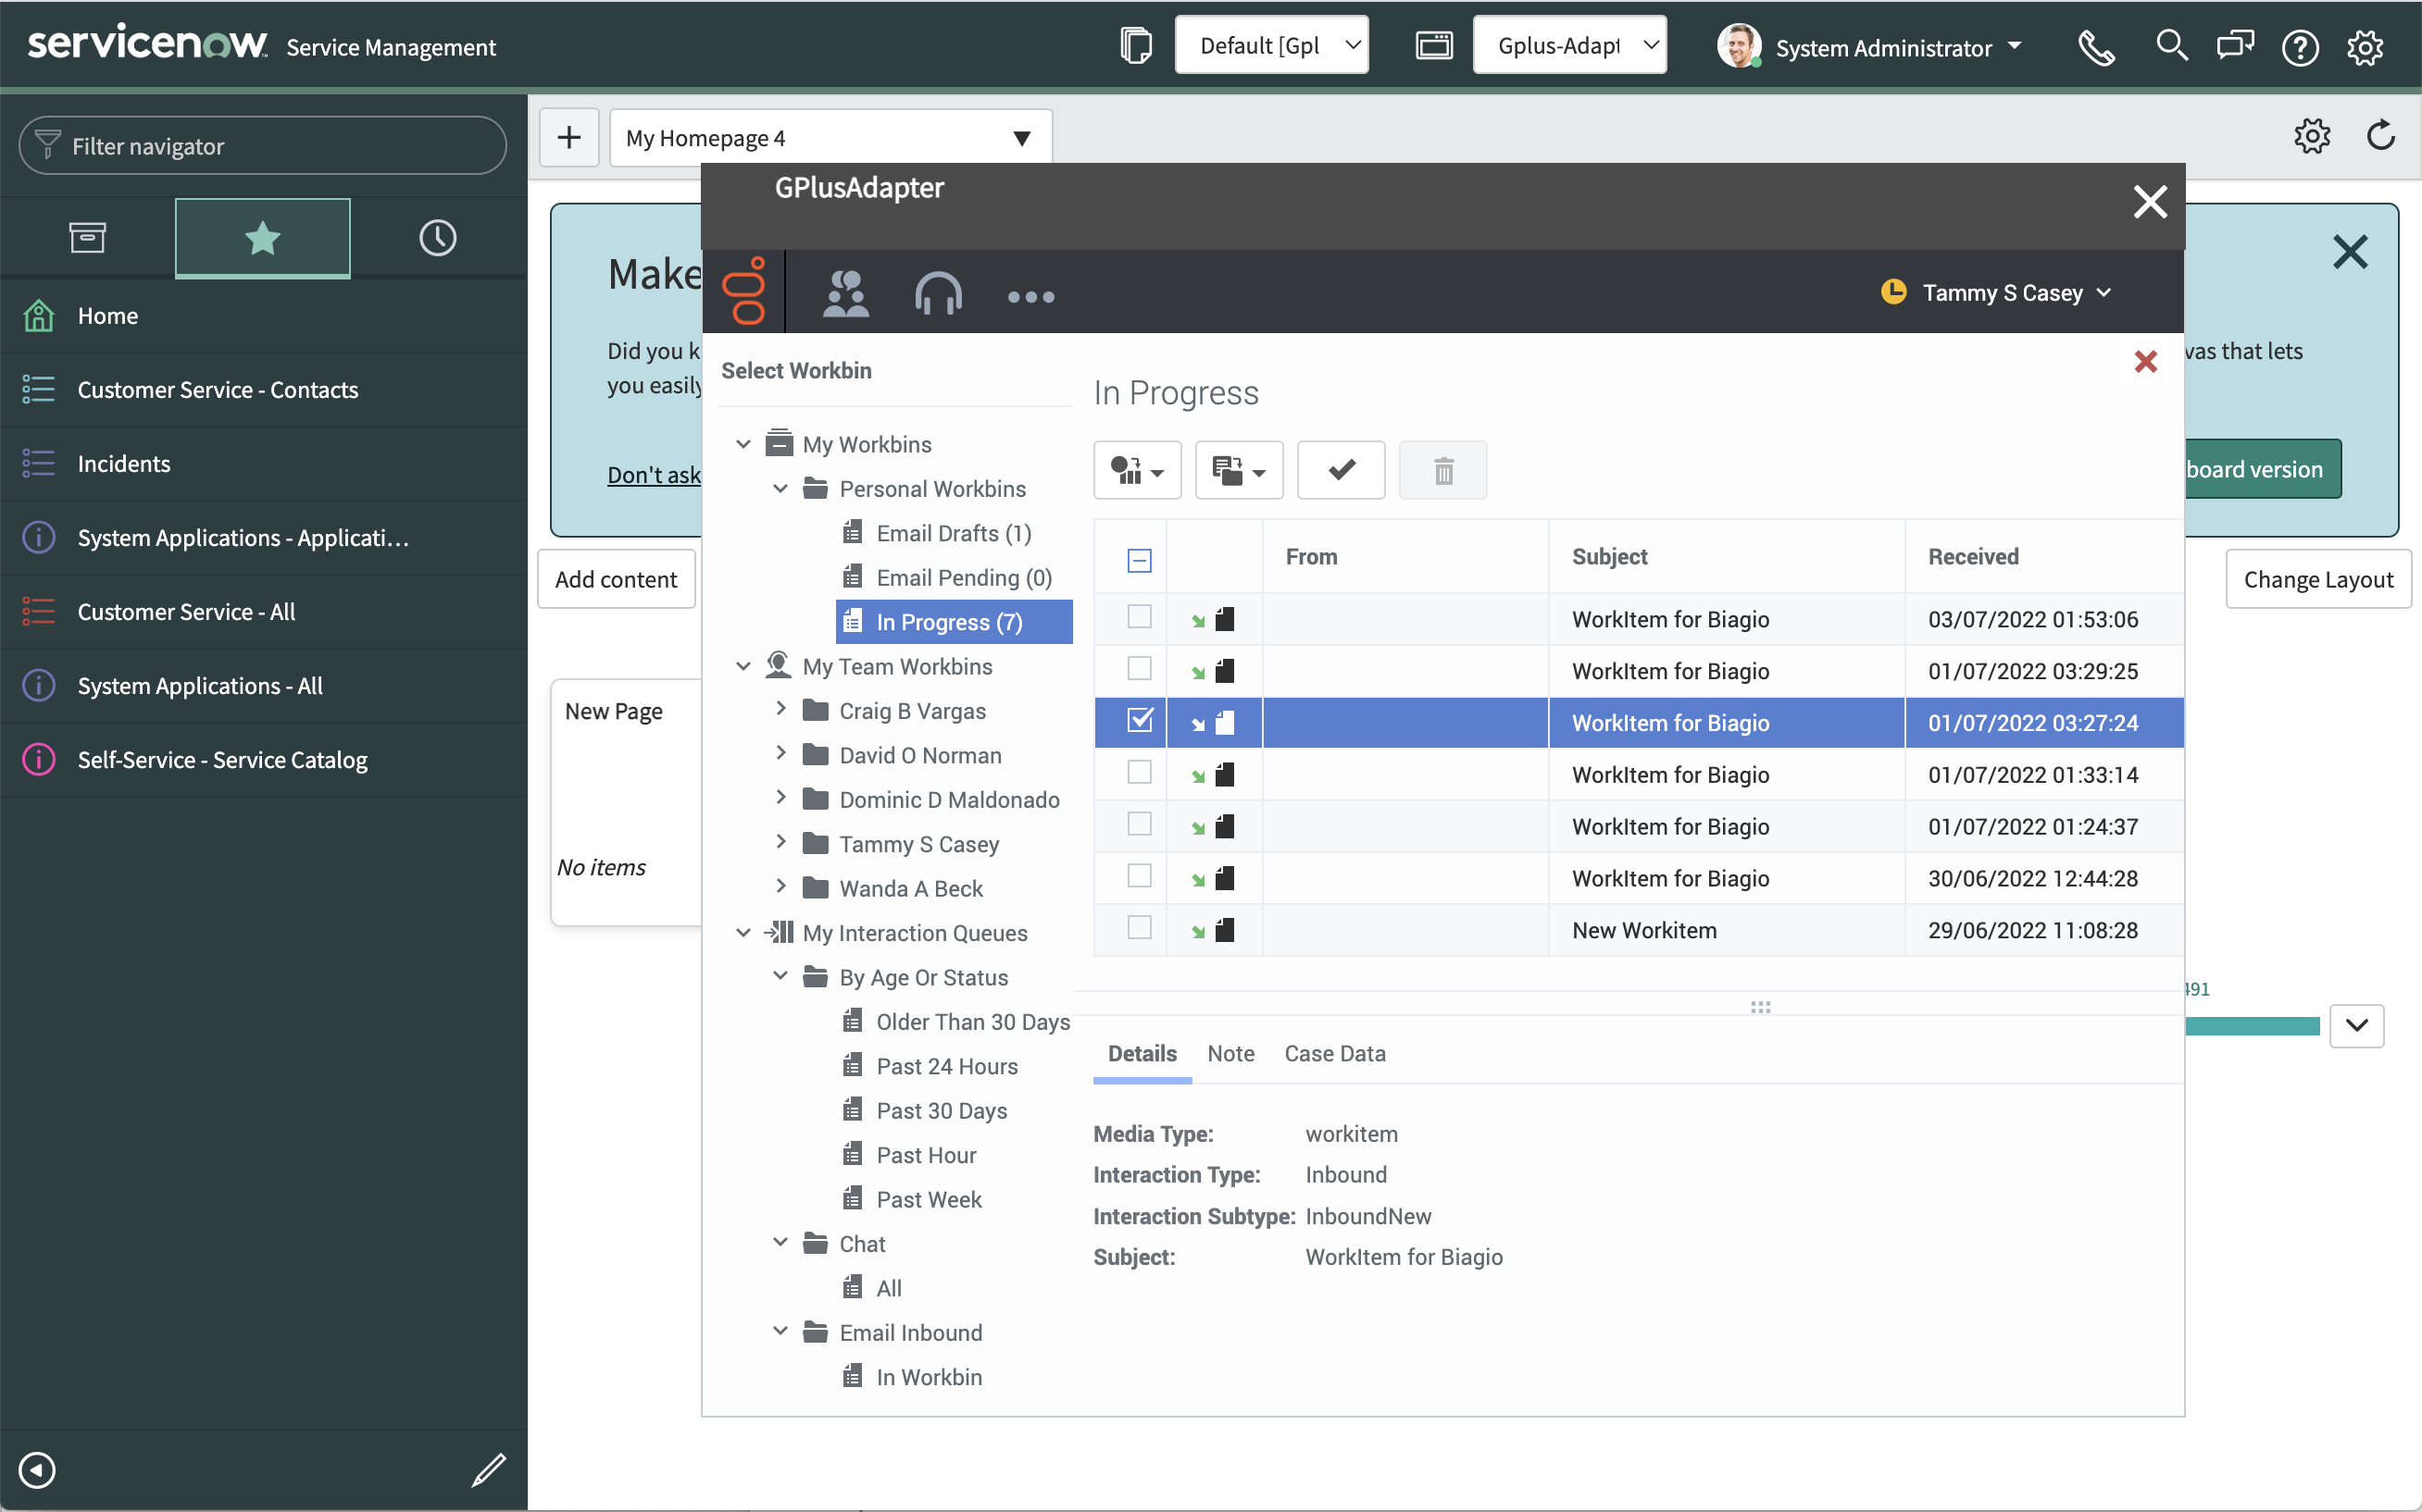Collapse the My Workbins tree node
This screenshot has width=2422, height=1512.
(743, 444)
